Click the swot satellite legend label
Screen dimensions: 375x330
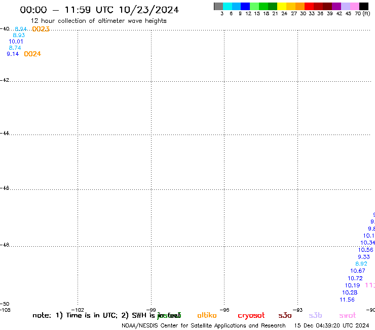point(348,315)
